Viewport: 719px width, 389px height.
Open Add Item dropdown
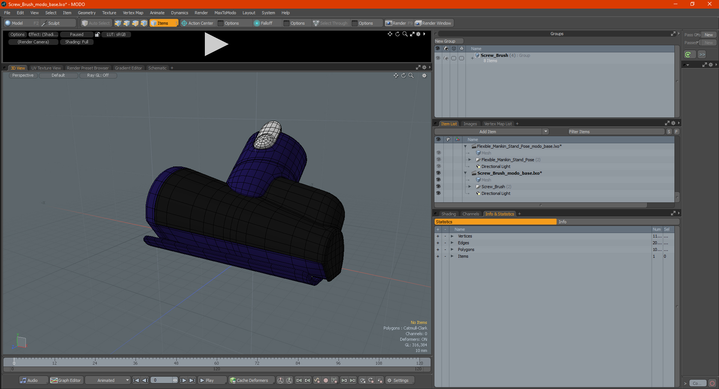pos(491,132)
